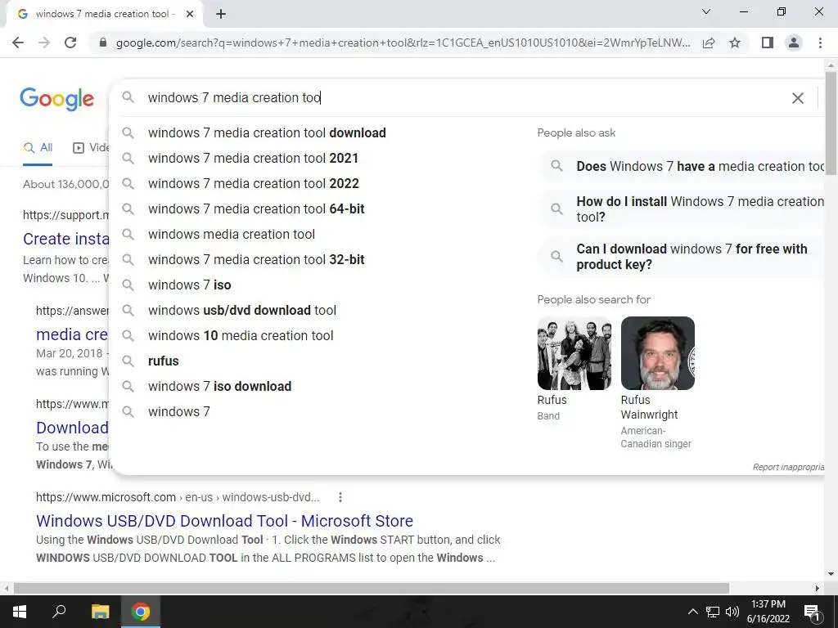Open the volume tray icon
The image size is (838, 628).
click(732, 612)
